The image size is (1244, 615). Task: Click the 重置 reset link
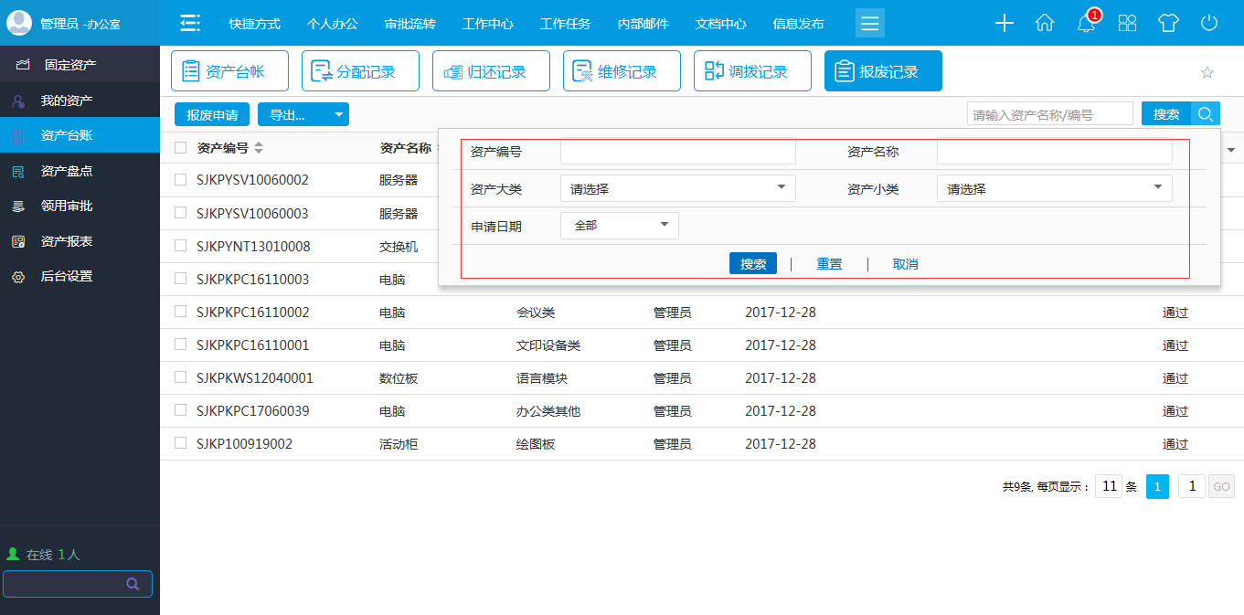[x=829, y=263]
